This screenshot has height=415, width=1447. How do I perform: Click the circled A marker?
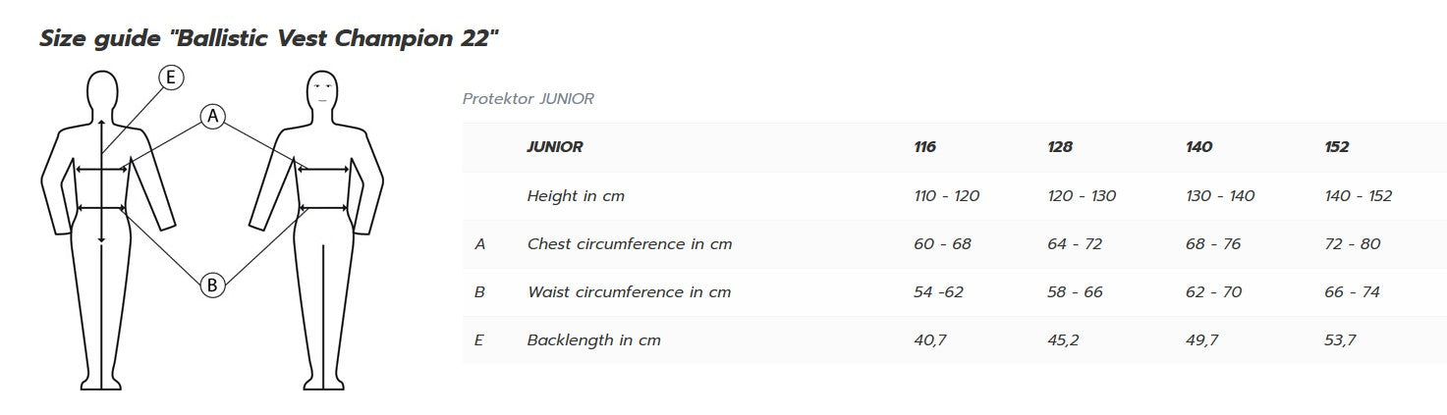(x=212, y=117)
